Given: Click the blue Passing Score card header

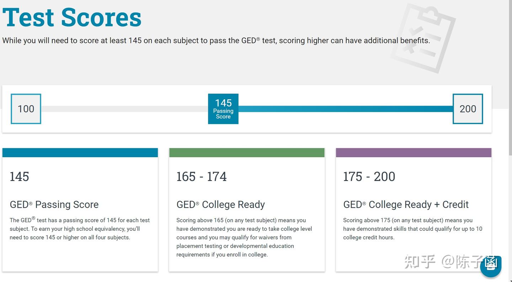Looking at the screenshot, I should (x=80, y=153).
